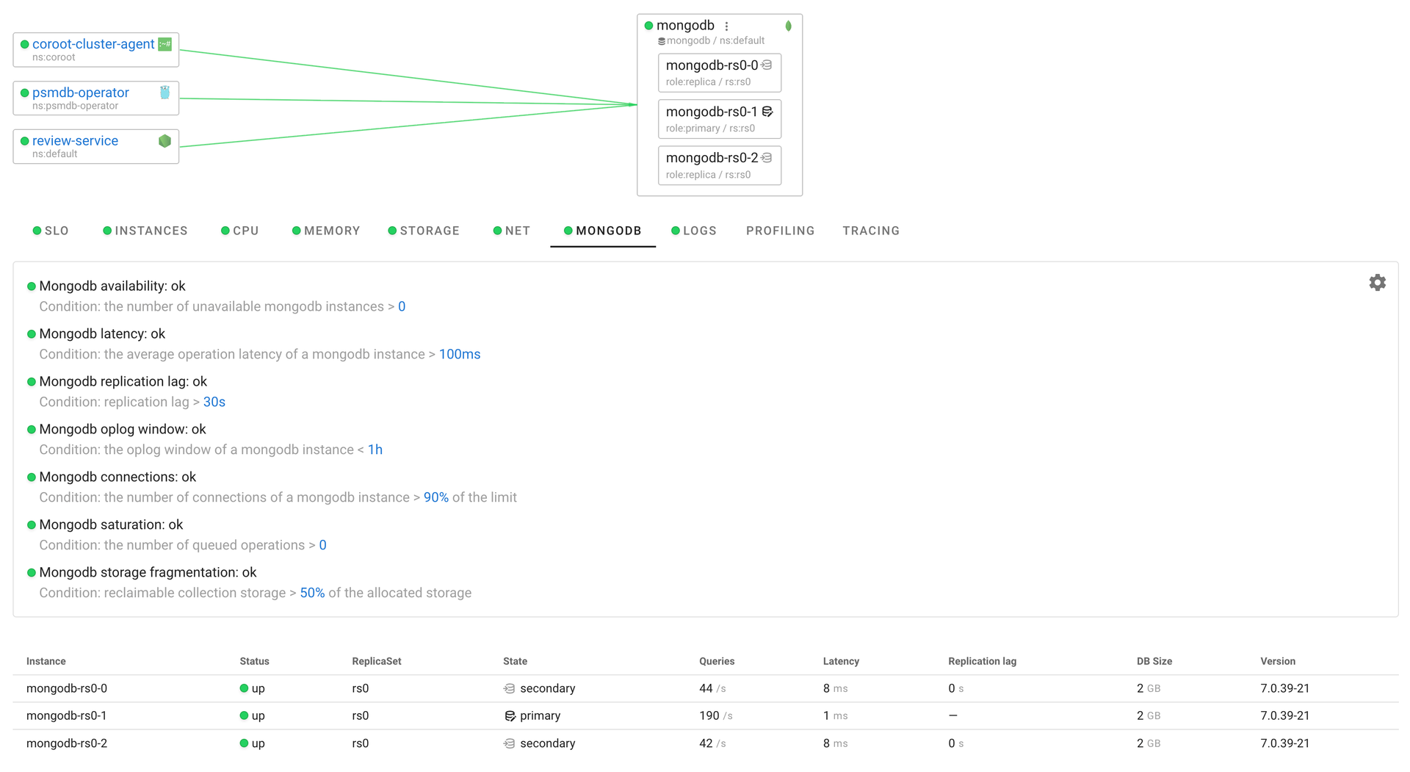Screen dimensions: 1410x772
Task: Click the Latency column header
Action: (x=841, y=661)
